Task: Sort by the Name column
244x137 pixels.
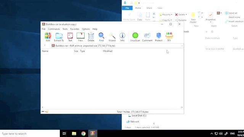Action: 45,51
